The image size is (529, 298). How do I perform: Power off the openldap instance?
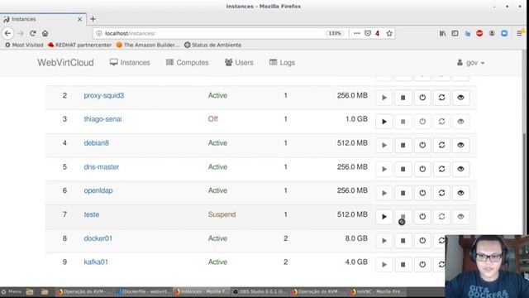pyautogui.click(x=422, y=193)
